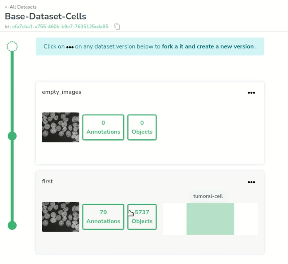Select the first version timeline node
This screenshot has height=264, width=288.
[12, 225]
